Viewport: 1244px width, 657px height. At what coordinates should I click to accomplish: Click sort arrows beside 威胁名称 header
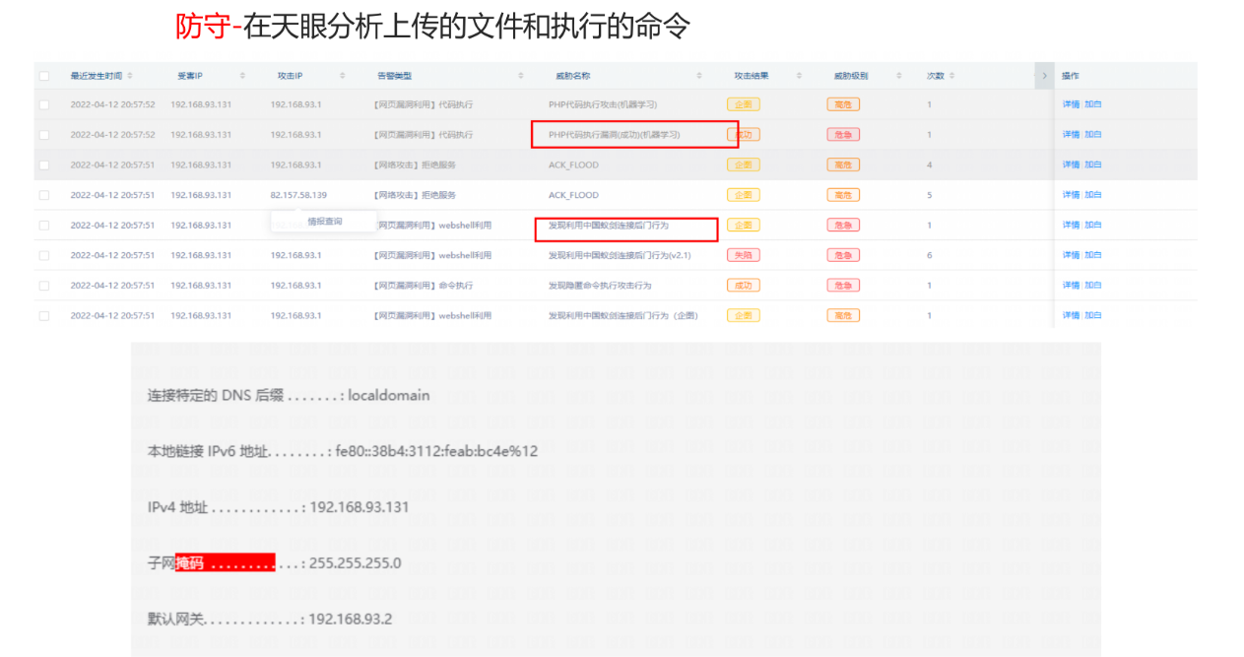699,76
